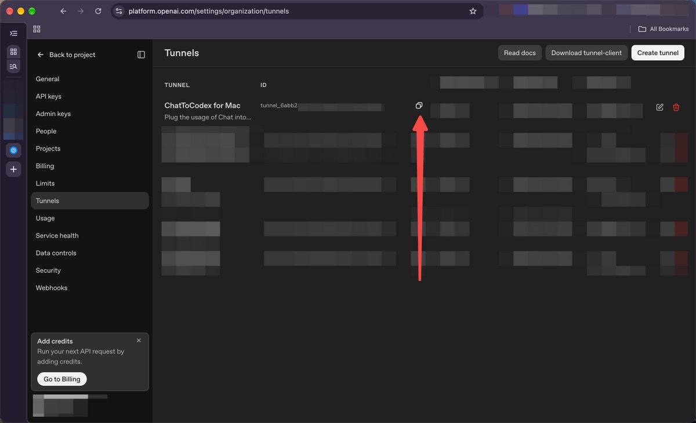View site information in address bar

(119, 11)
